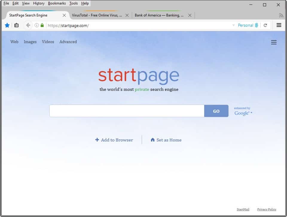Open the Tools menu

(x=73, y=3)
